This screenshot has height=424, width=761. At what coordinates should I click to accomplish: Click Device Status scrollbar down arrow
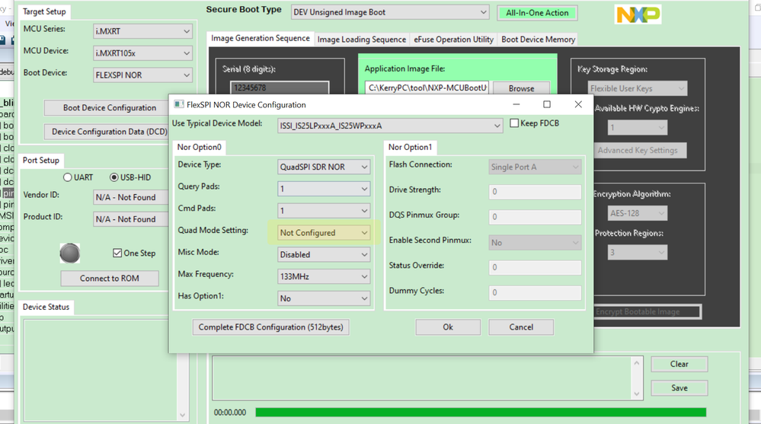point(183,415)
